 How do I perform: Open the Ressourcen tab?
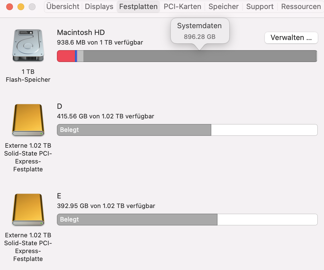[x=301, y=6]
